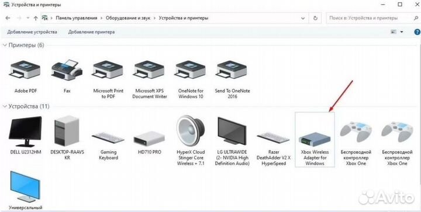
Task: Click the search magnifier icon
Action: coord(416,18)
